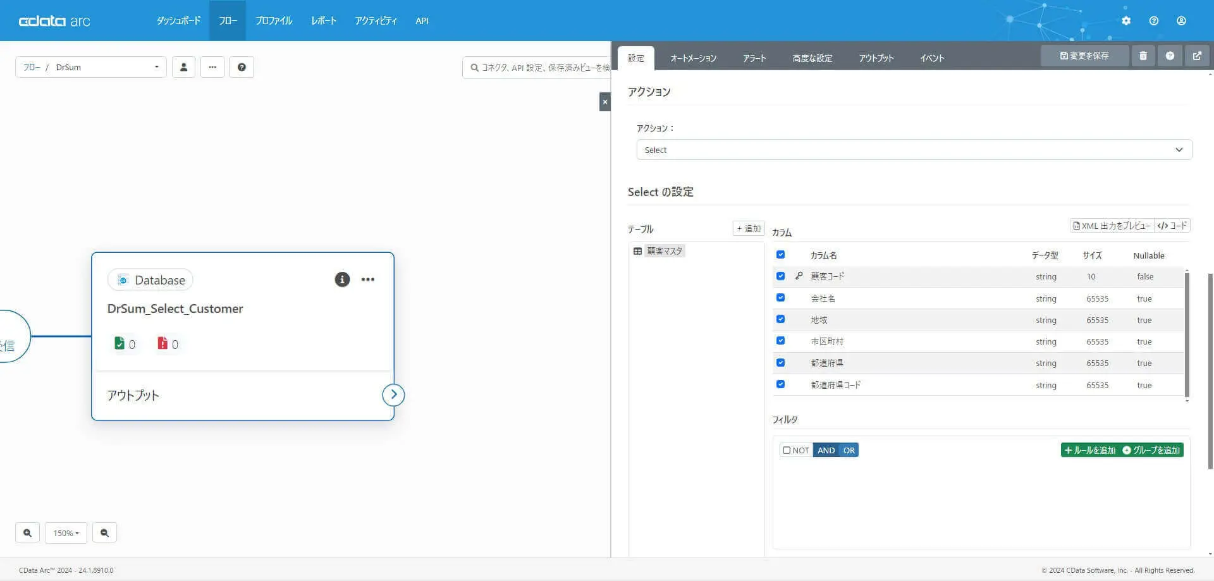Click the workspace user icon button

(x=183, y=67)
